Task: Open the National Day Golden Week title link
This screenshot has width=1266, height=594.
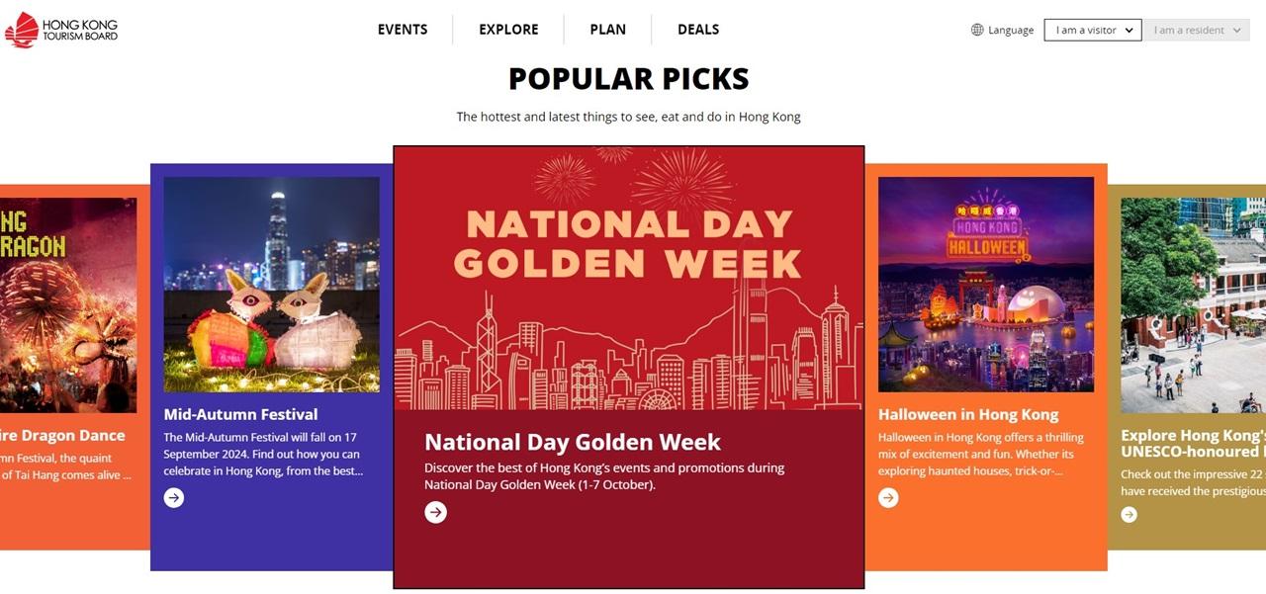Action: click(x=573, y=442)
